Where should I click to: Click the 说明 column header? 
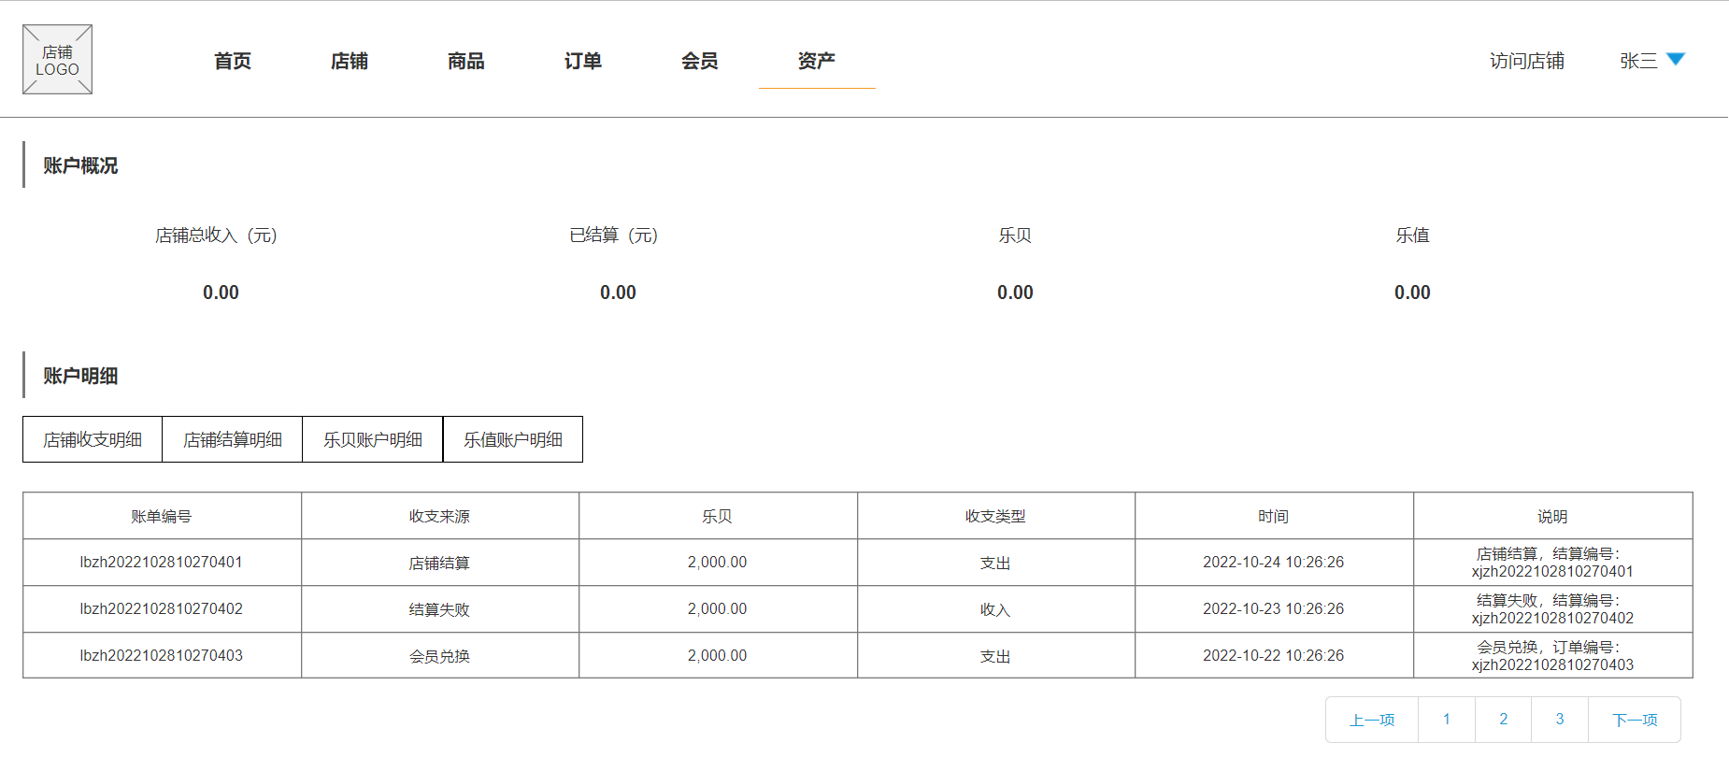click(x=1552, y=516)
